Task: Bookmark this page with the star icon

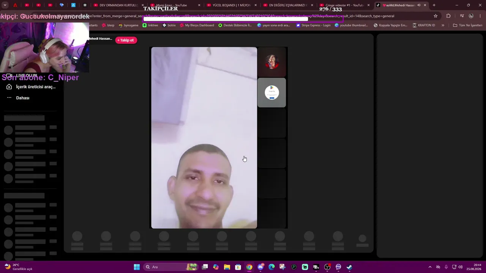Action: point(436,16)
